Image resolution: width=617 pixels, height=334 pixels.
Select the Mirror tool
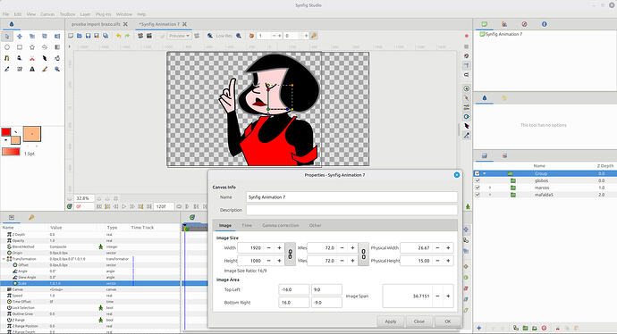[x=57, y=36]
